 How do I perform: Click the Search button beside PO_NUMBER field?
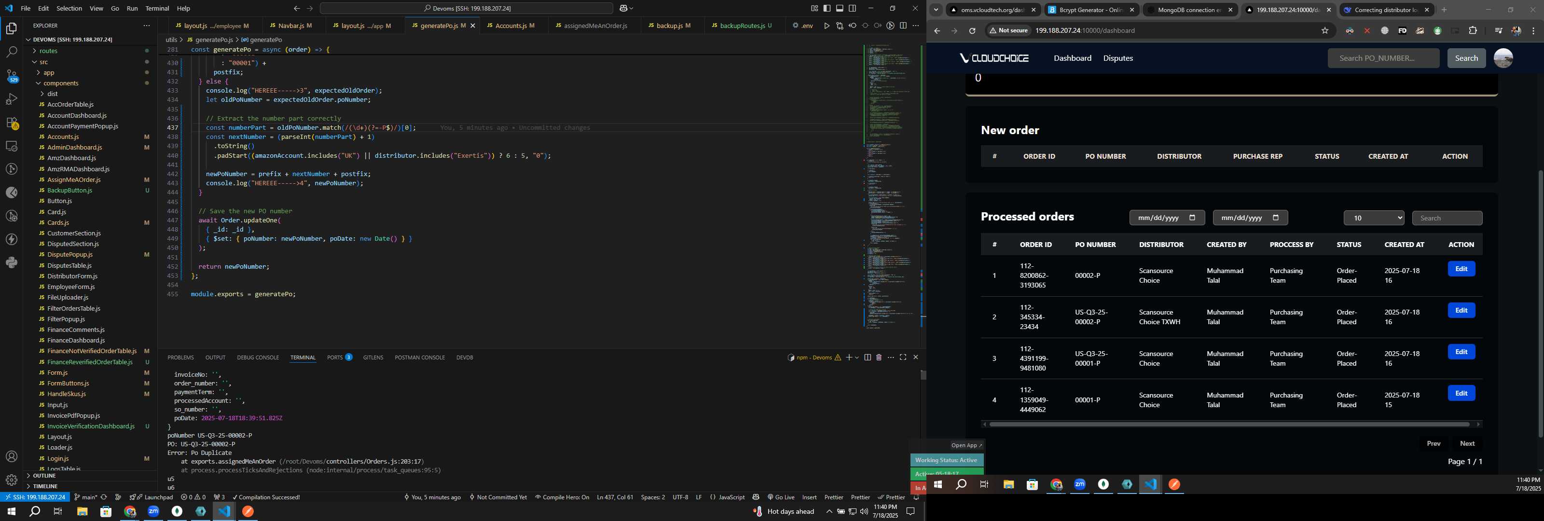coord(1466,58)
